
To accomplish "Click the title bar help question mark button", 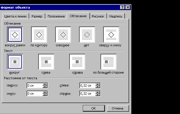I will point(122,7).
